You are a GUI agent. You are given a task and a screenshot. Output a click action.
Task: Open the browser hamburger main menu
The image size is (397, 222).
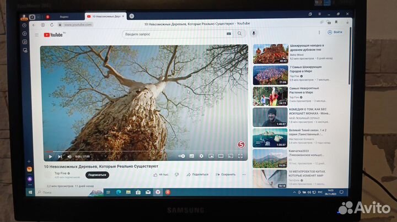(x=319, y=14)
